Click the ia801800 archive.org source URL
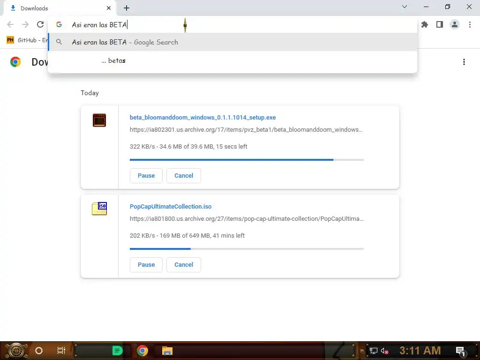Screen dimensions: 480x360 pos(247,219)
